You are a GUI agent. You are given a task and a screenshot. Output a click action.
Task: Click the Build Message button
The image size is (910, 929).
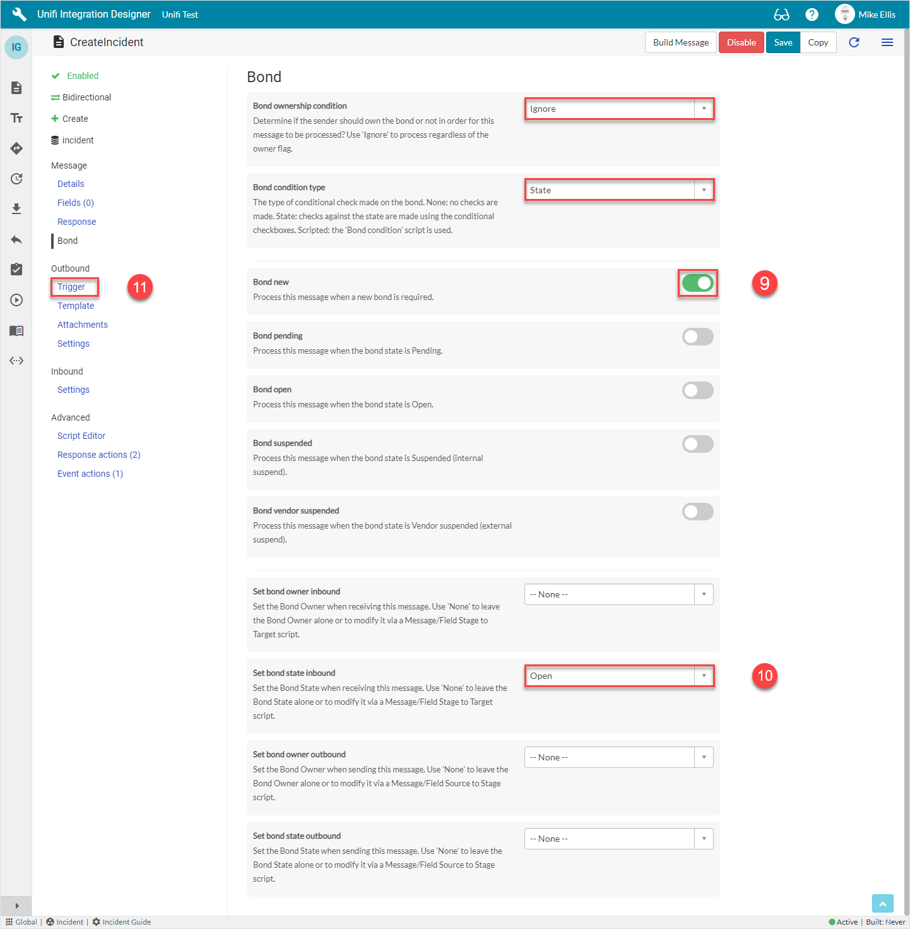680,42
